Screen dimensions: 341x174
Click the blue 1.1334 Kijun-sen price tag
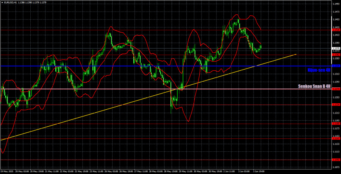[336, 65]
